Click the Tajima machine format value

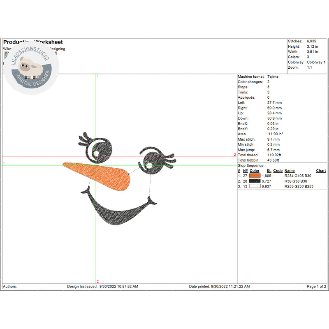click(x=273, y=77)
